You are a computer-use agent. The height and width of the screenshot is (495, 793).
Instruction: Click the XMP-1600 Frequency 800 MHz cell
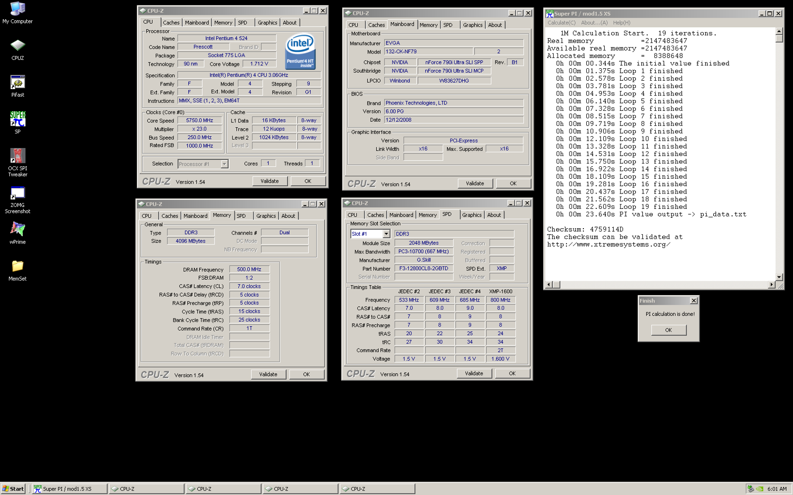click(501, 300)
